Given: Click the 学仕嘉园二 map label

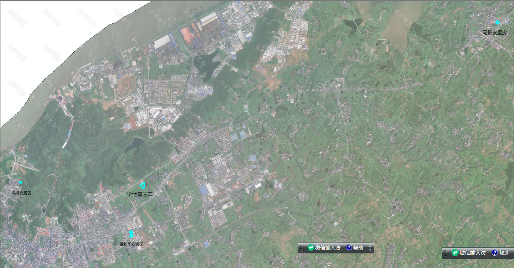Looking at the screenshot, I should pos(140,194).
